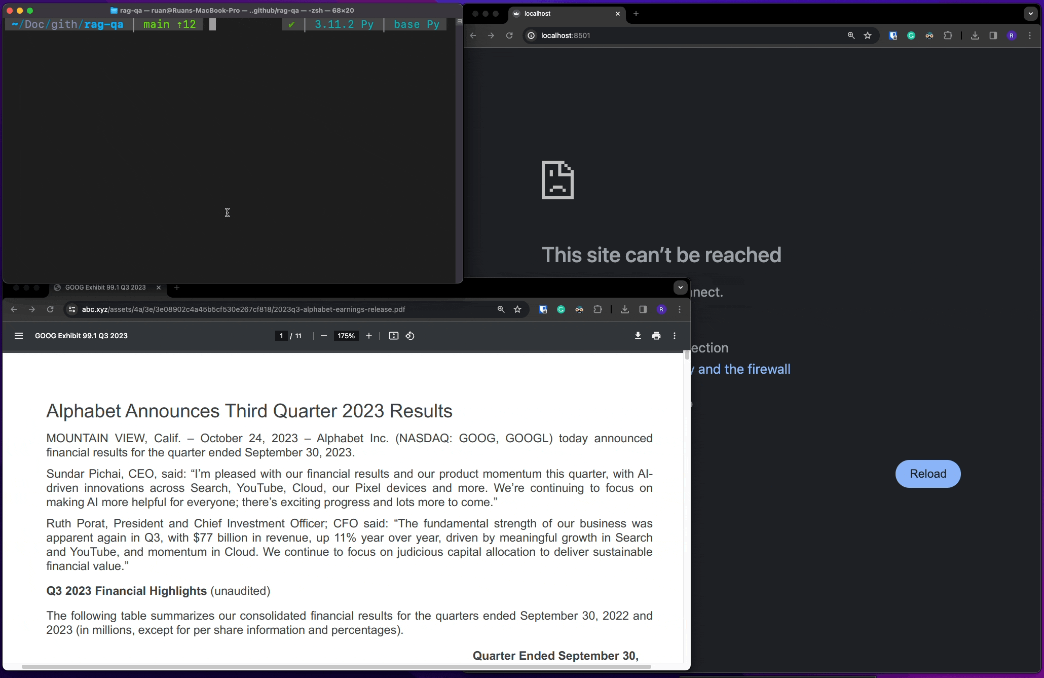1044x678 pixels.
Task: Click the browser reload/refresh icon
Action: pos(509,35)
